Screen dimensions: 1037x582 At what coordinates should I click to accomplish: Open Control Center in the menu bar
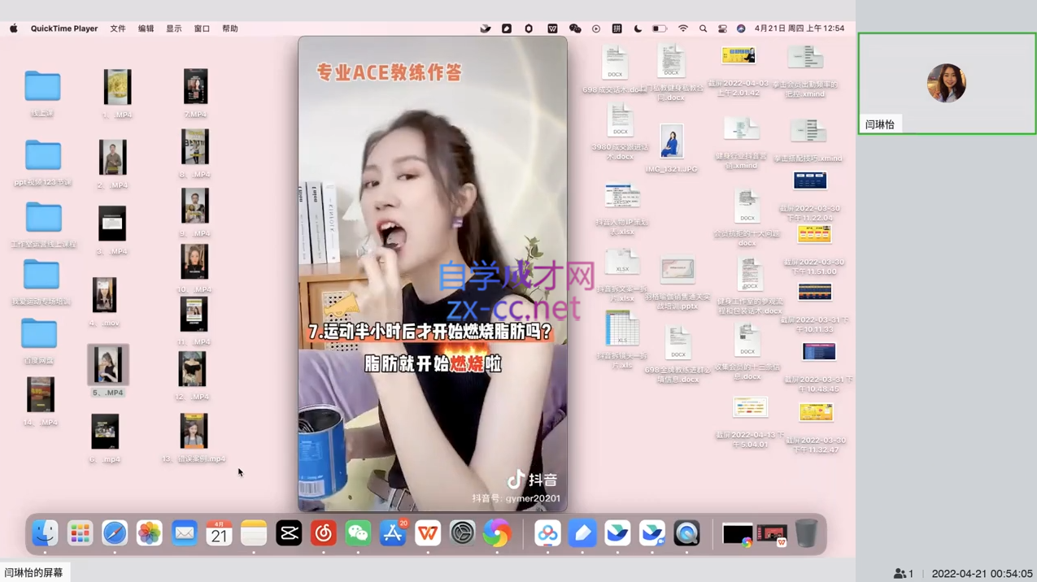(722, 28)
